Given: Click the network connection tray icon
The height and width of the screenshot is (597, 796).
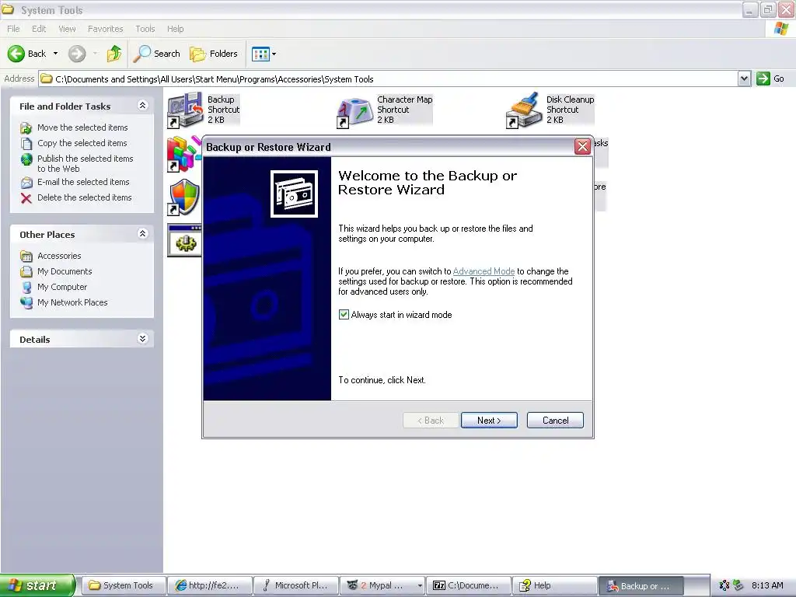Looking at the screenshot, I should point(724,586).
